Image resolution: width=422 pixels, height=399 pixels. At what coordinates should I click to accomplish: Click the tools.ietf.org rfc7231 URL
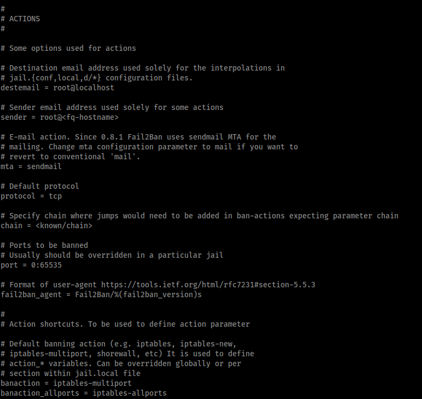coord(208,285)
